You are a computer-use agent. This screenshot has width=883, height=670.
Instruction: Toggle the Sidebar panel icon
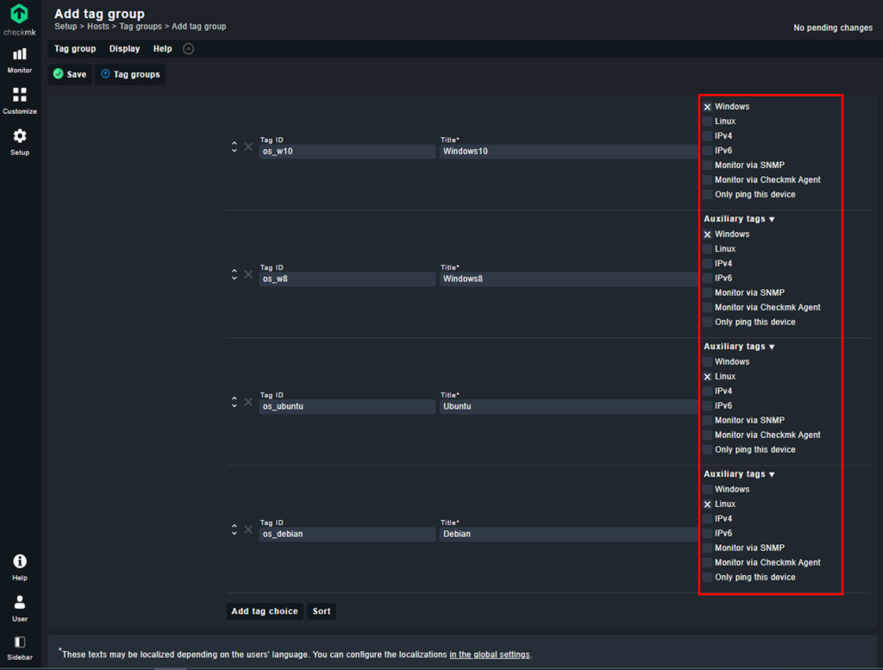click(20, 648)
